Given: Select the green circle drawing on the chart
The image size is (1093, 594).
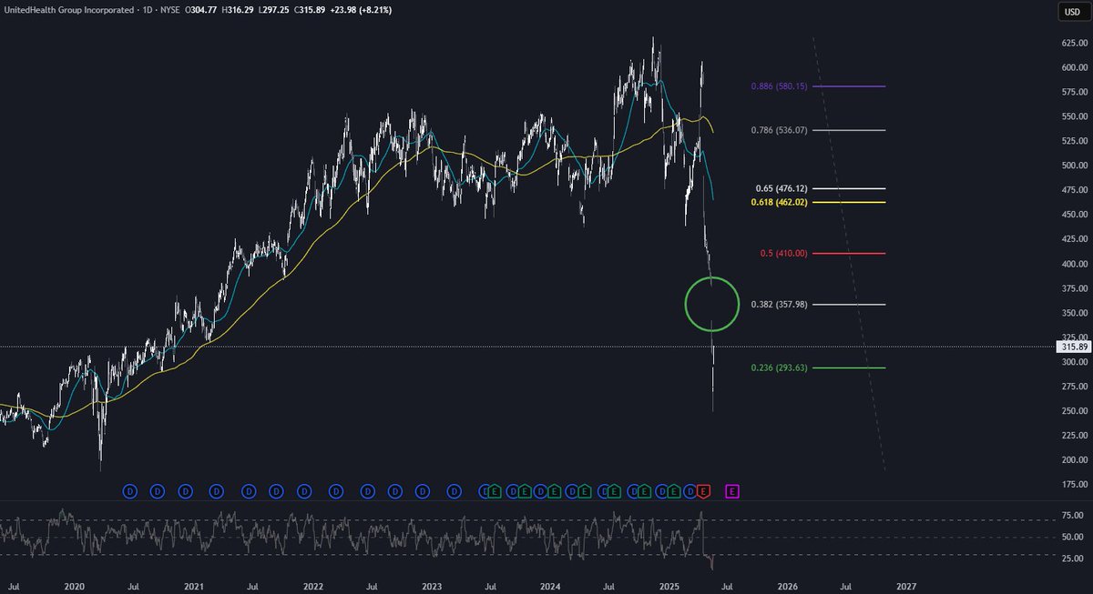Looking at the screenshot, I should click(x=712, y=304).
